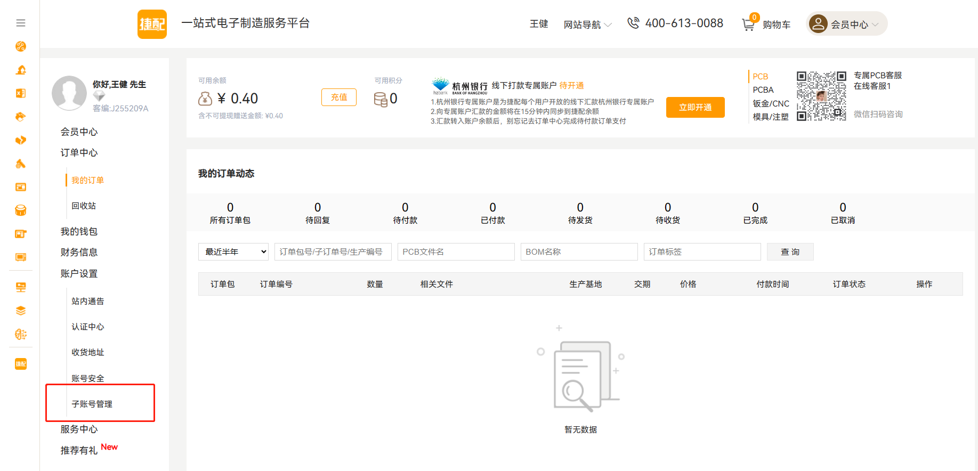Image resolution: width=978 pixels, height=471 pixels.
Task: Click the shopping cart icon
Action: coord(748,24)
